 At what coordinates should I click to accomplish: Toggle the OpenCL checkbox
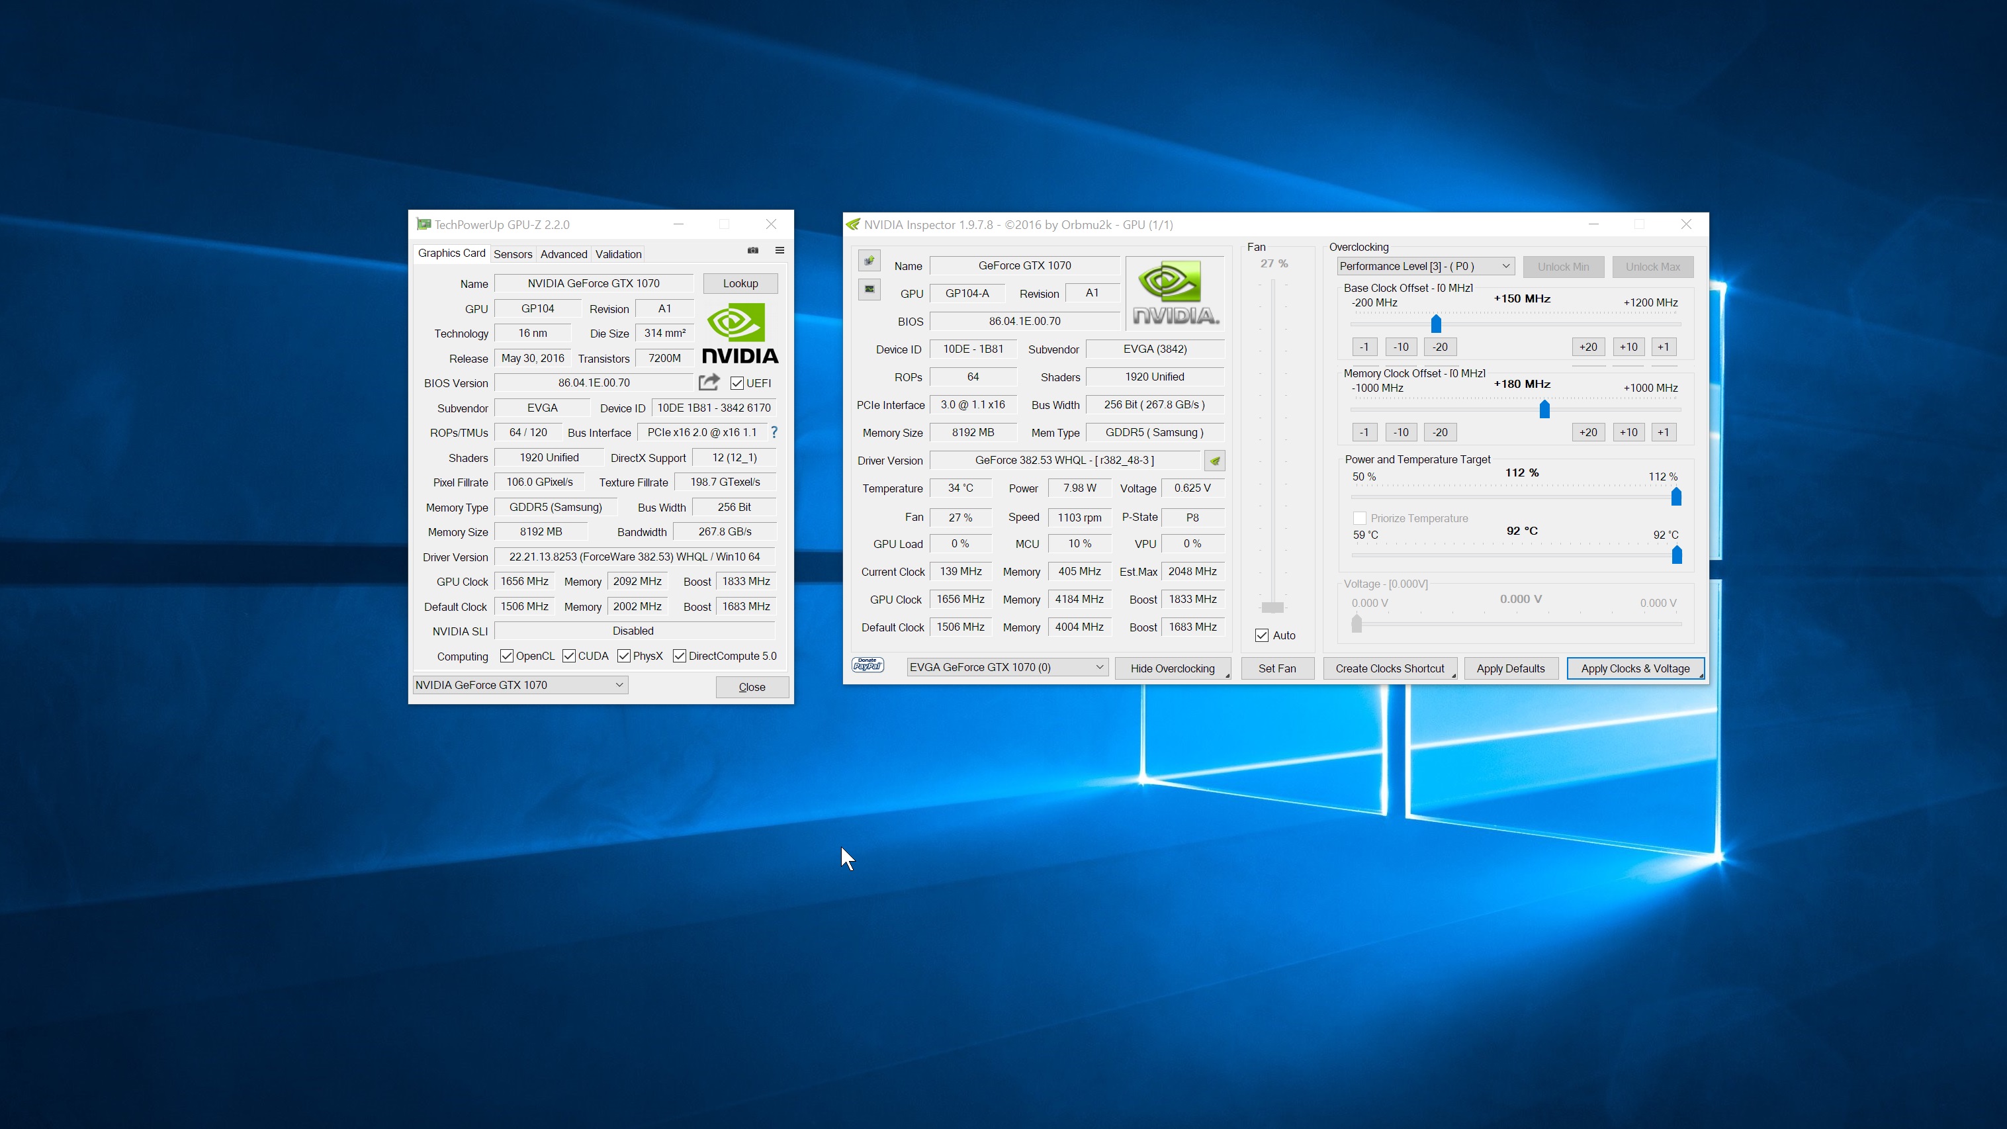(x=506, y=656)
